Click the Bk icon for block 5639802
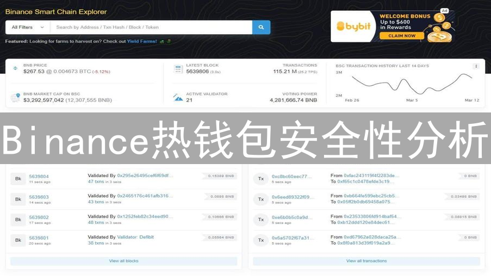The image size is (491, 276). click(18, 219)
